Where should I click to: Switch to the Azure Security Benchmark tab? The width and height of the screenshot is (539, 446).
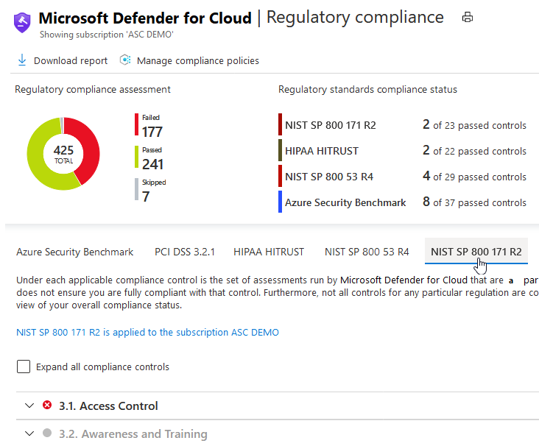click(75, 252)
